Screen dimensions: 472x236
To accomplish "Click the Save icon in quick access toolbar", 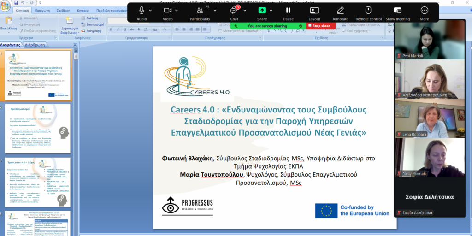I will (x=16, y=2).
